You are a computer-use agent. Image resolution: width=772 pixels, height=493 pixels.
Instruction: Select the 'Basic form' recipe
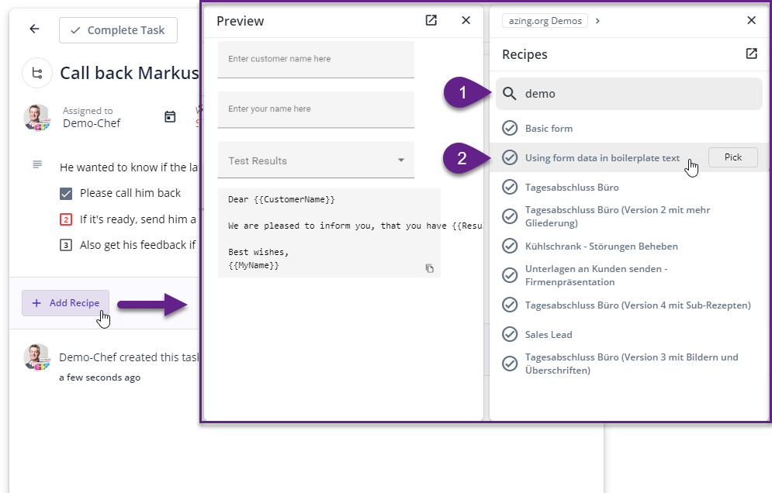click(549, 128)
